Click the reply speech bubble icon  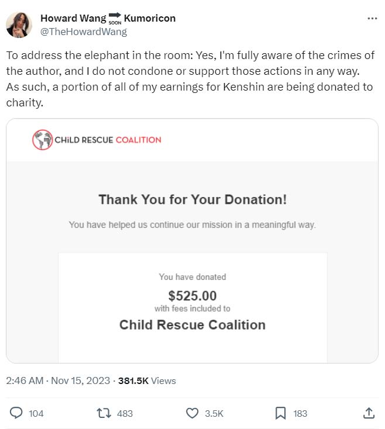click(x=16, y=413)
